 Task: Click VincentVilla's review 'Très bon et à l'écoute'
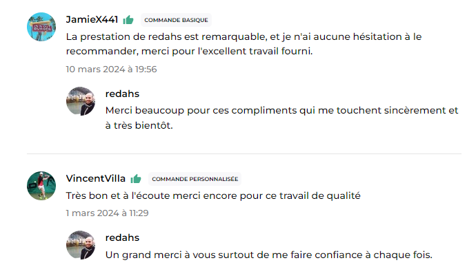pos(213,195)
